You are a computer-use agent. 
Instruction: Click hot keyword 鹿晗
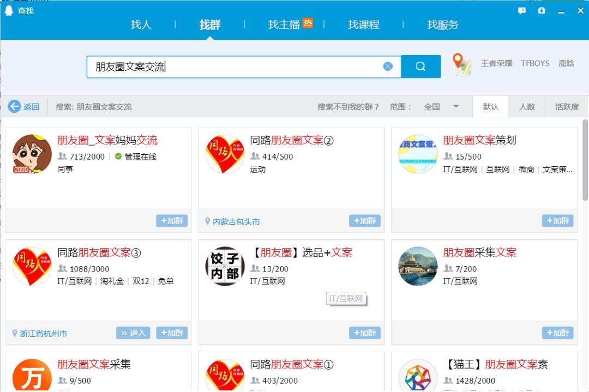(566, 63)
